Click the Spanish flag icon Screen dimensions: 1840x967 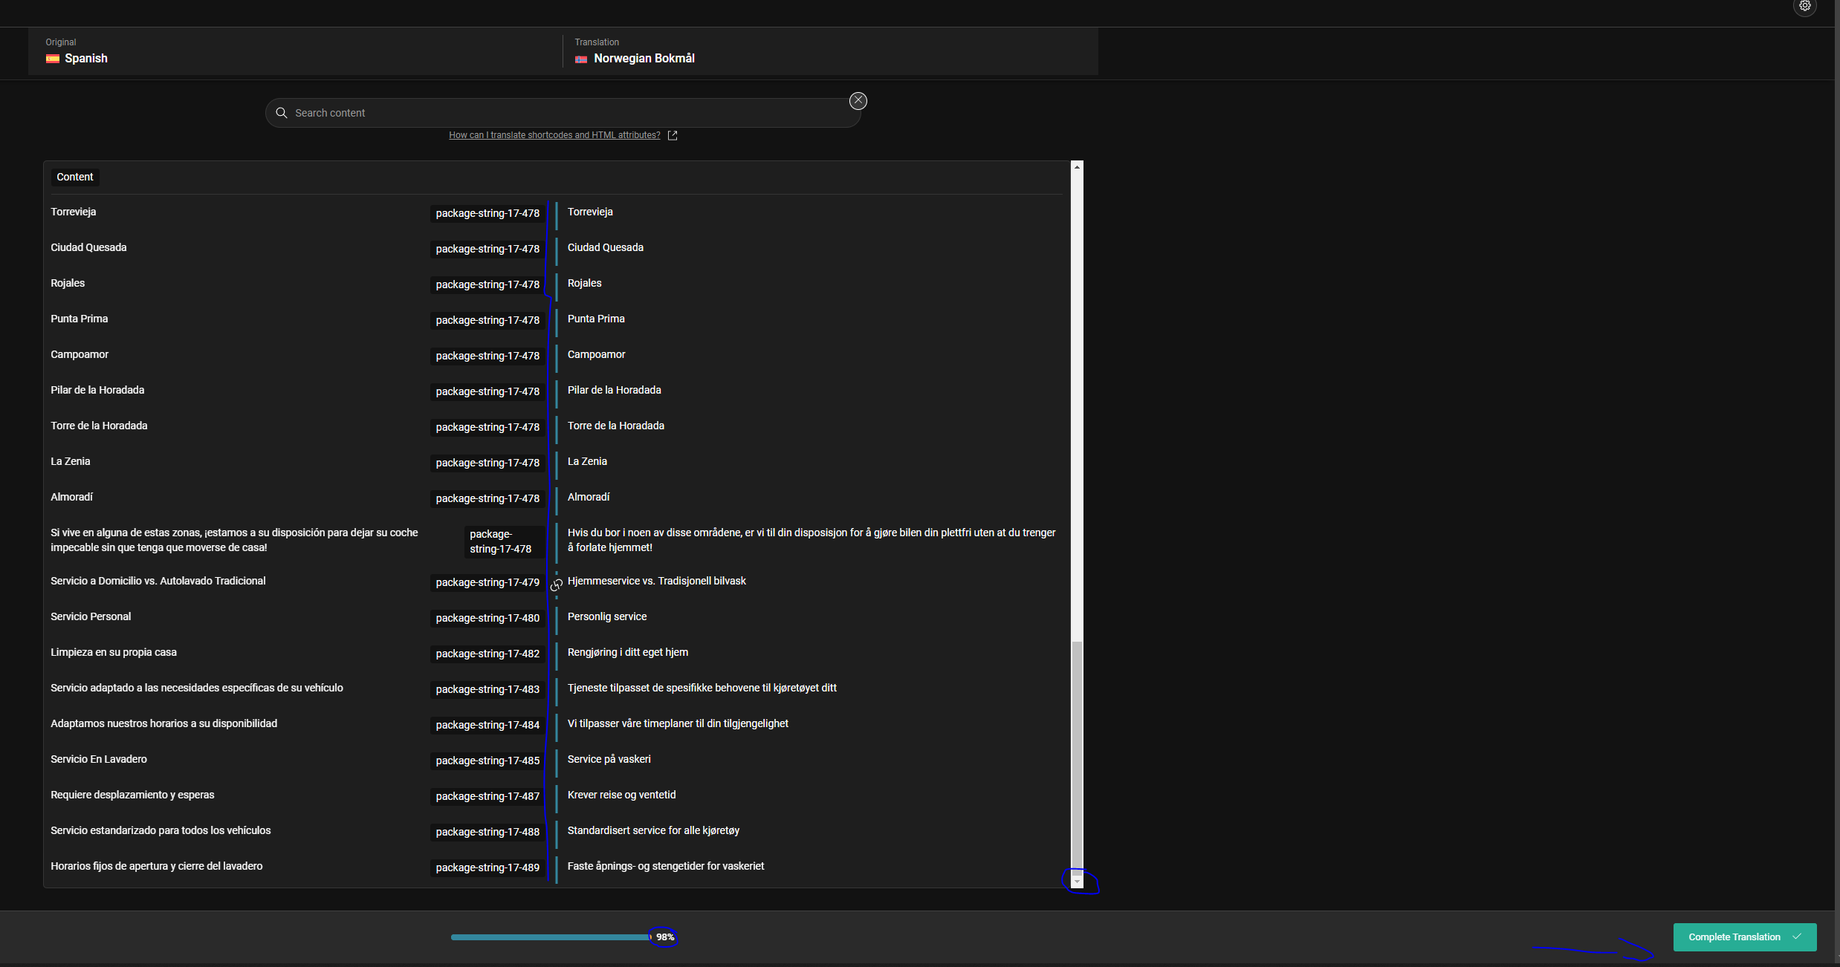[52, 59]
